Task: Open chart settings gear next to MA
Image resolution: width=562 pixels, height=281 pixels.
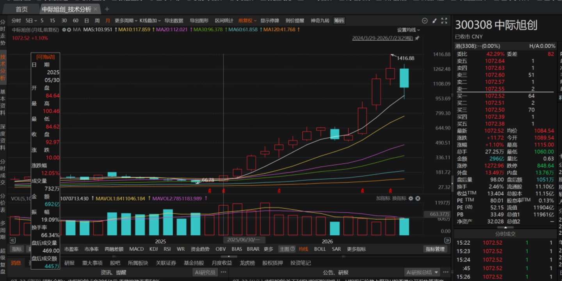Action: (64, 30)
